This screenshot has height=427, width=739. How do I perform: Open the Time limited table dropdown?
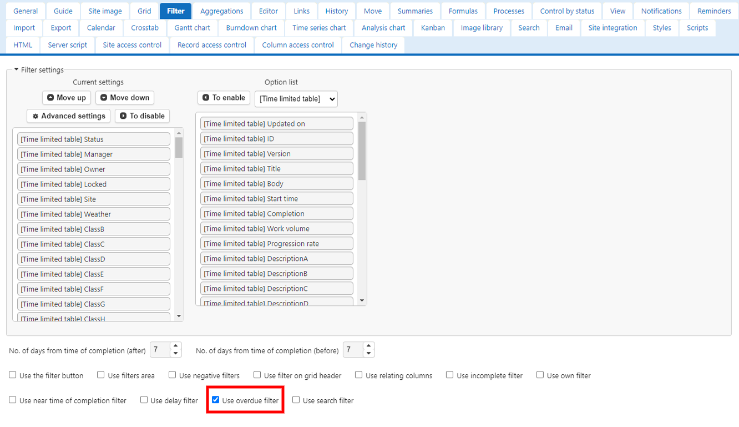pyautogui.click(x=296, y=99)
